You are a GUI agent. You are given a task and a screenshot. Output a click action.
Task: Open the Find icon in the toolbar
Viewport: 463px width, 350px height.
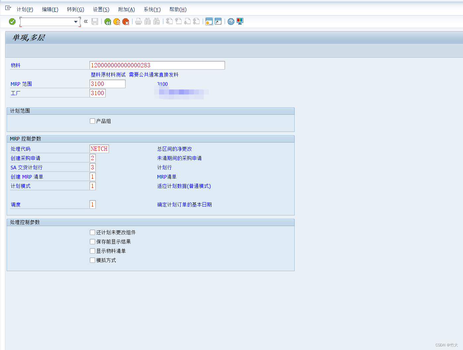147,21
